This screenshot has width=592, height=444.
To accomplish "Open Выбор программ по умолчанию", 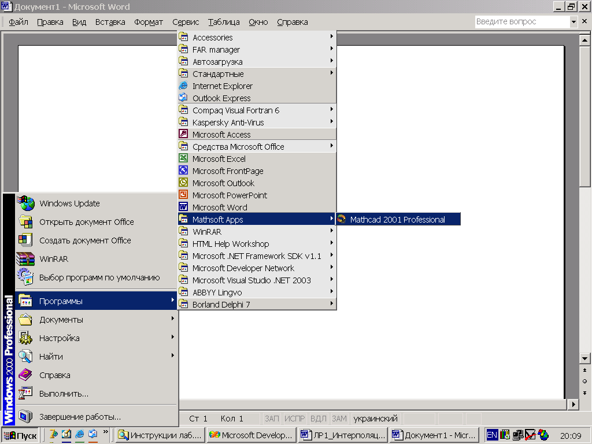I will click(x=97, y=277).
